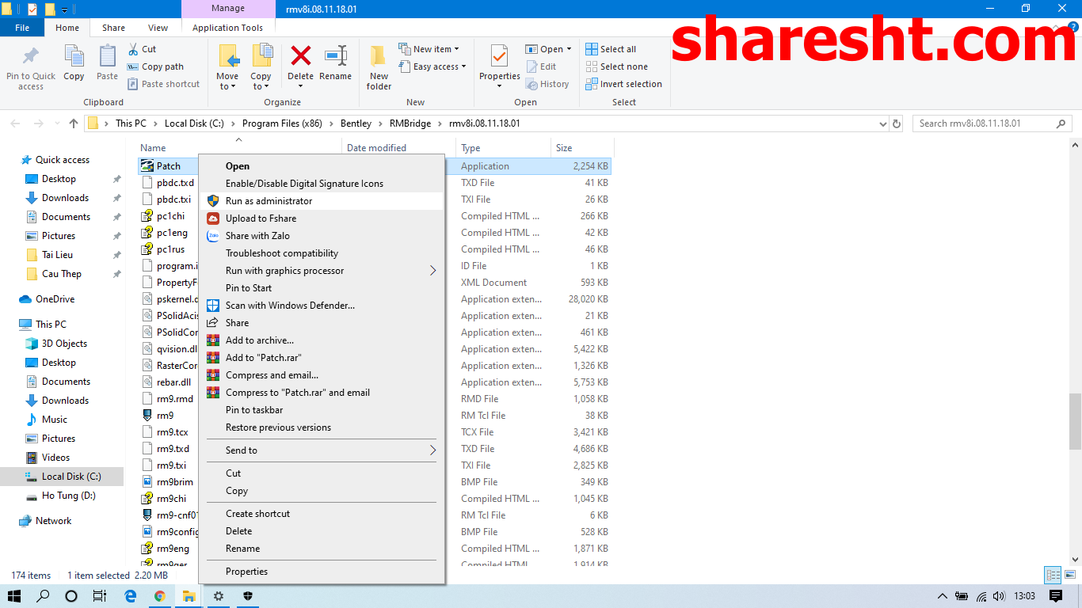
Task: Click the Up directory arrow
Action: pyautogui.click(x=74, y=123)
